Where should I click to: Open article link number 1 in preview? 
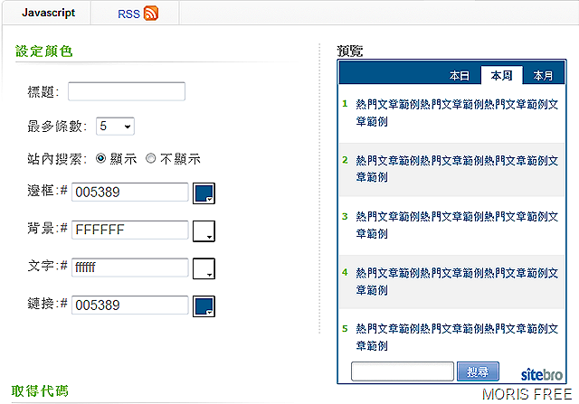tap(457, 113)
